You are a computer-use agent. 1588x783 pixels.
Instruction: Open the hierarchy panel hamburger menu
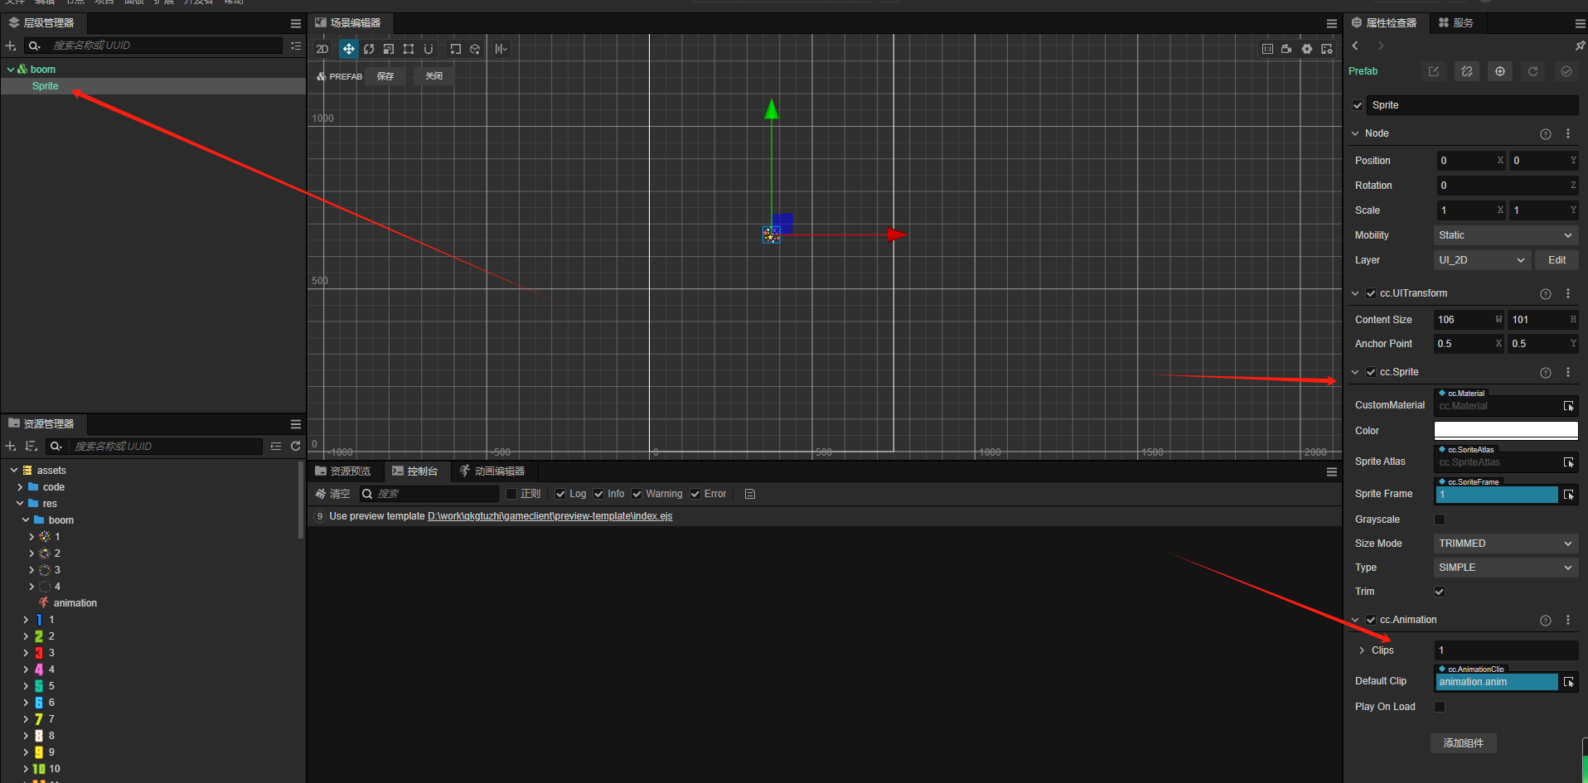coord(296,23)
